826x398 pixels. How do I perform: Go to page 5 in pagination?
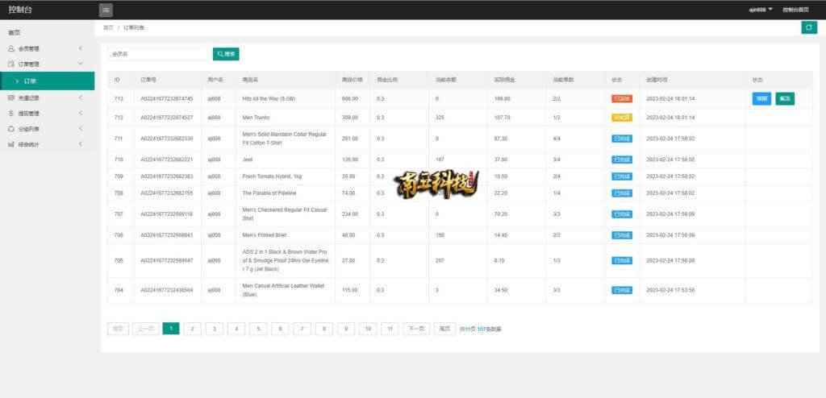tap(258, 329)
